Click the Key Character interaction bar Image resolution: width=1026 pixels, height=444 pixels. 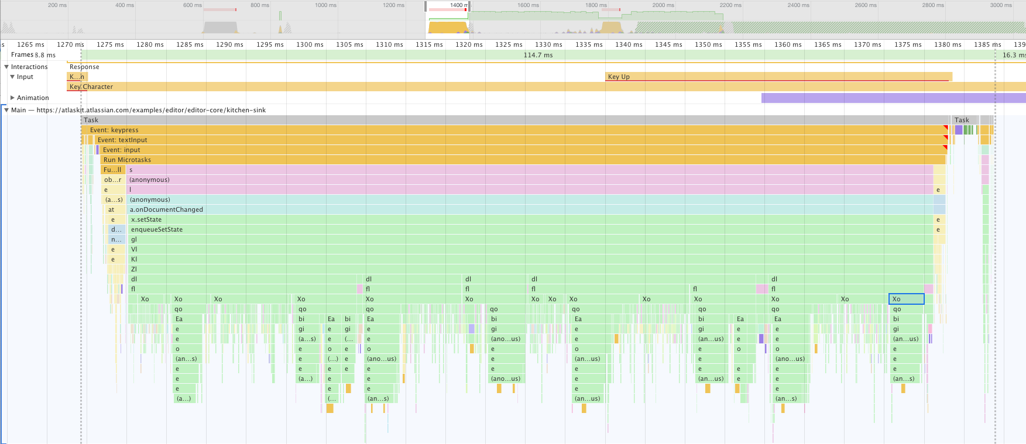coord(468,87)
